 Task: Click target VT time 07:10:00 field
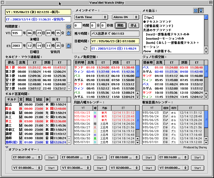pos(115,41)
